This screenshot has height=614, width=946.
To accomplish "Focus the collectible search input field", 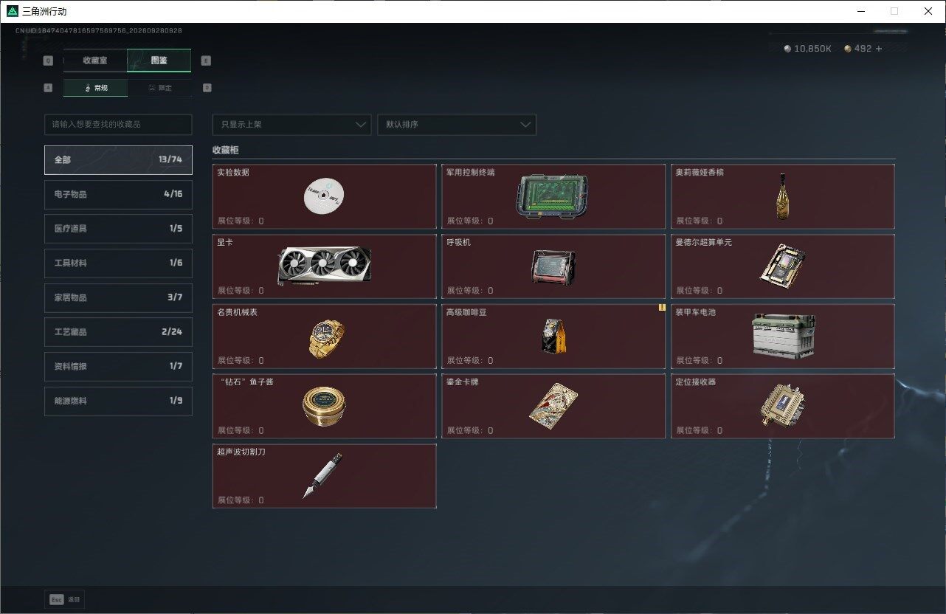I will [118, 125].
